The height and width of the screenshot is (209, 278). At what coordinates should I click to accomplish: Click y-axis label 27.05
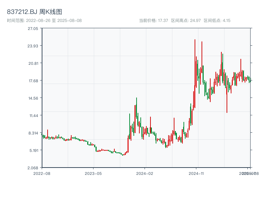33,29
